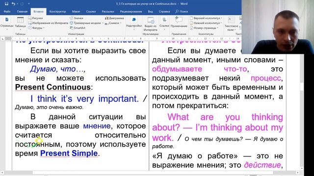Insert pictures with the Рисунки button
314x176 pixels.
click(x=36, y=18)
